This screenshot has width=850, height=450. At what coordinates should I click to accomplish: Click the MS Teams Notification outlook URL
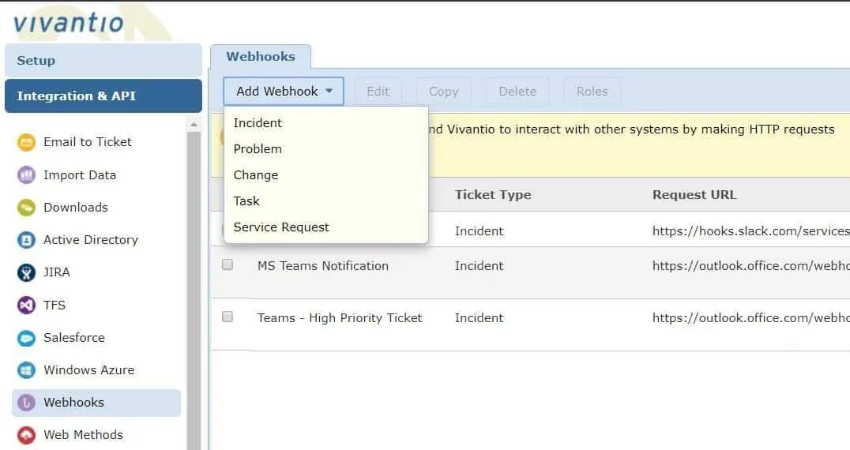(x=750, y=266)
